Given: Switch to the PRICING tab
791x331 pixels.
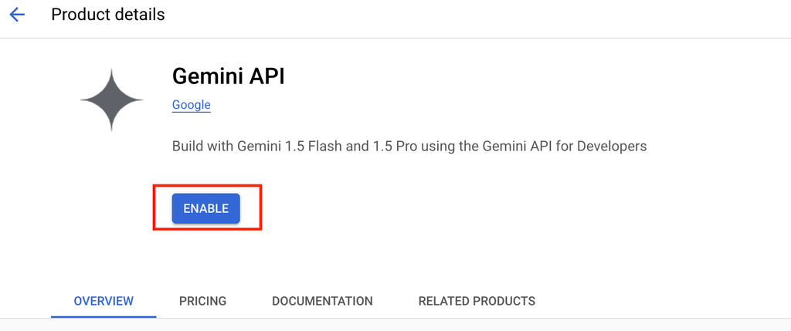Looking at the screenshot, I should pyautogui.click(x=202, y=301).
